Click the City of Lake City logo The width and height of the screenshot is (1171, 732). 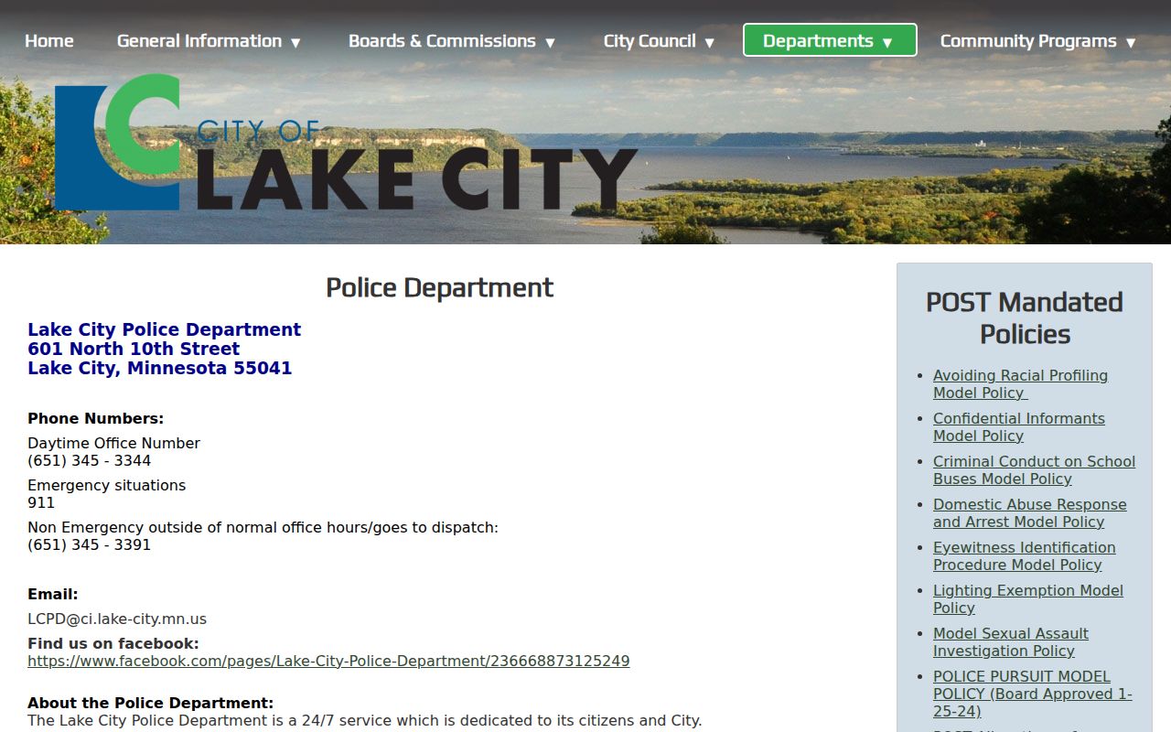tap(346, 143)
